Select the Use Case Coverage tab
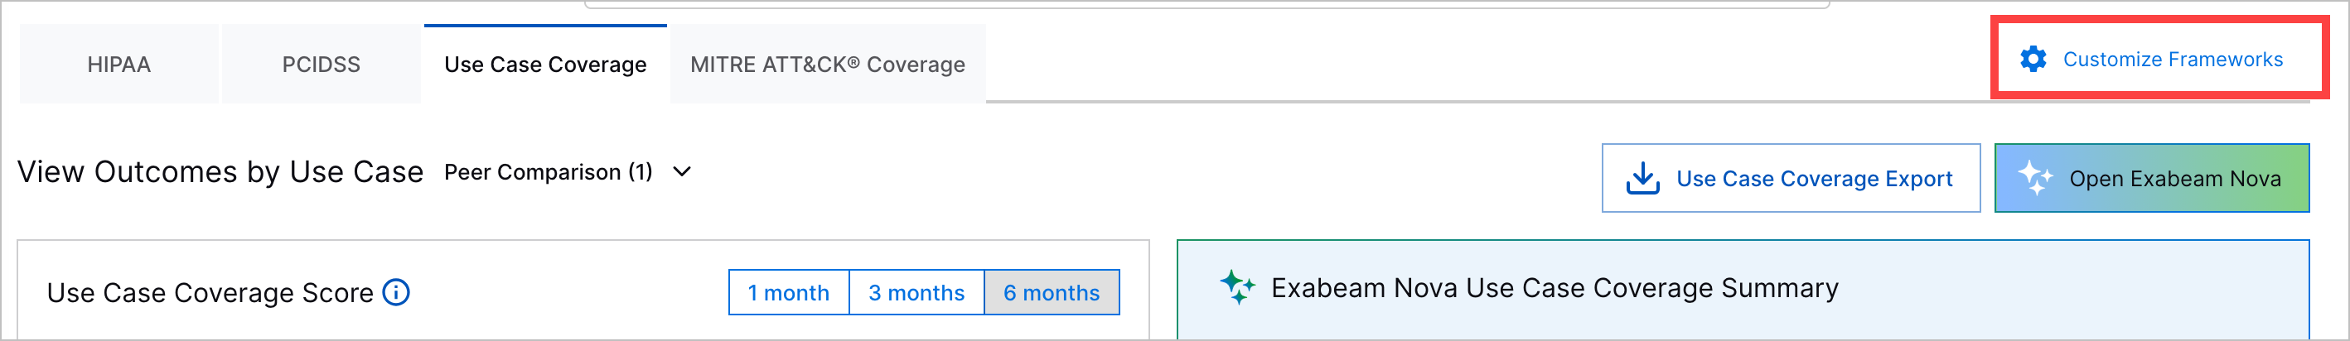The height and width of the screenshot is (341, 2350). click(544, 65)
